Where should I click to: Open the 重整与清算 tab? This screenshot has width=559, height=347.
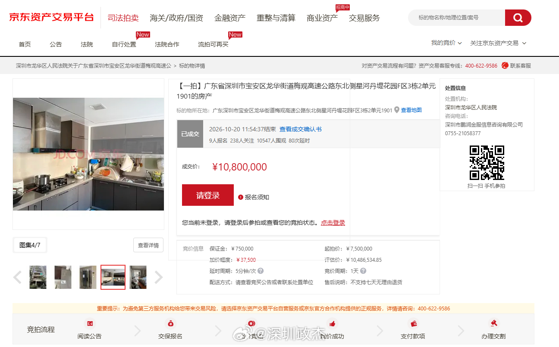[276, 18]
